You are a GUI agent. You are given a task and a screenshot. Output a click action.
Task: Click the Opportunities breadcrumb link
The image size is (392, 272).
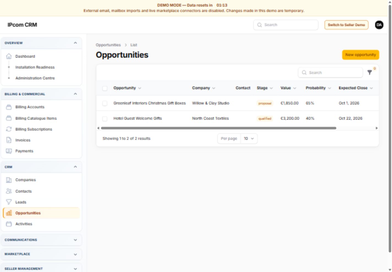(108, 45)
